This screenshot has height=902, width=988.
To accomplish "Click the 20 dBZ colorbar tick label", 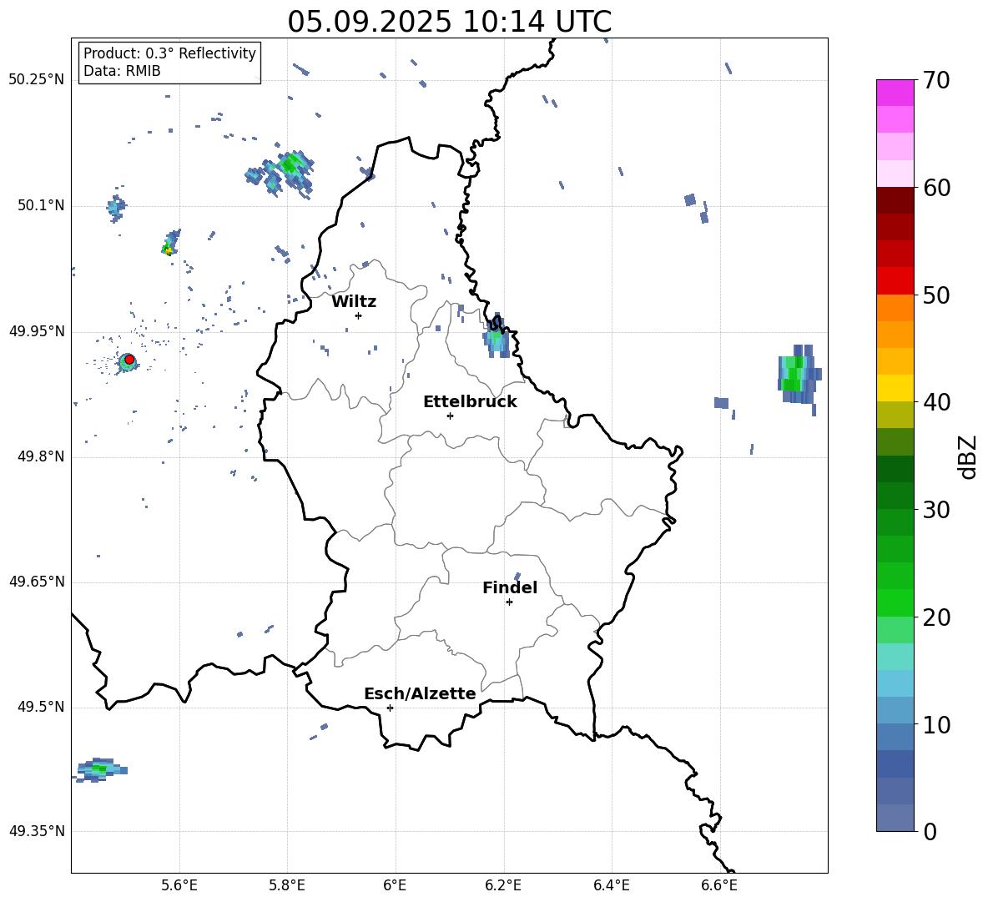I will (936, 617).
